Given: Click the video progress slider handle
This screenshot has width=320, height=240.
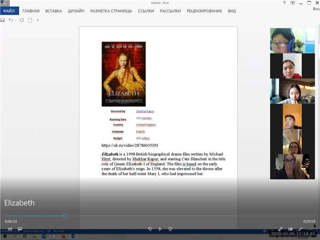Looking at the screenshot, I should point(65,216).
